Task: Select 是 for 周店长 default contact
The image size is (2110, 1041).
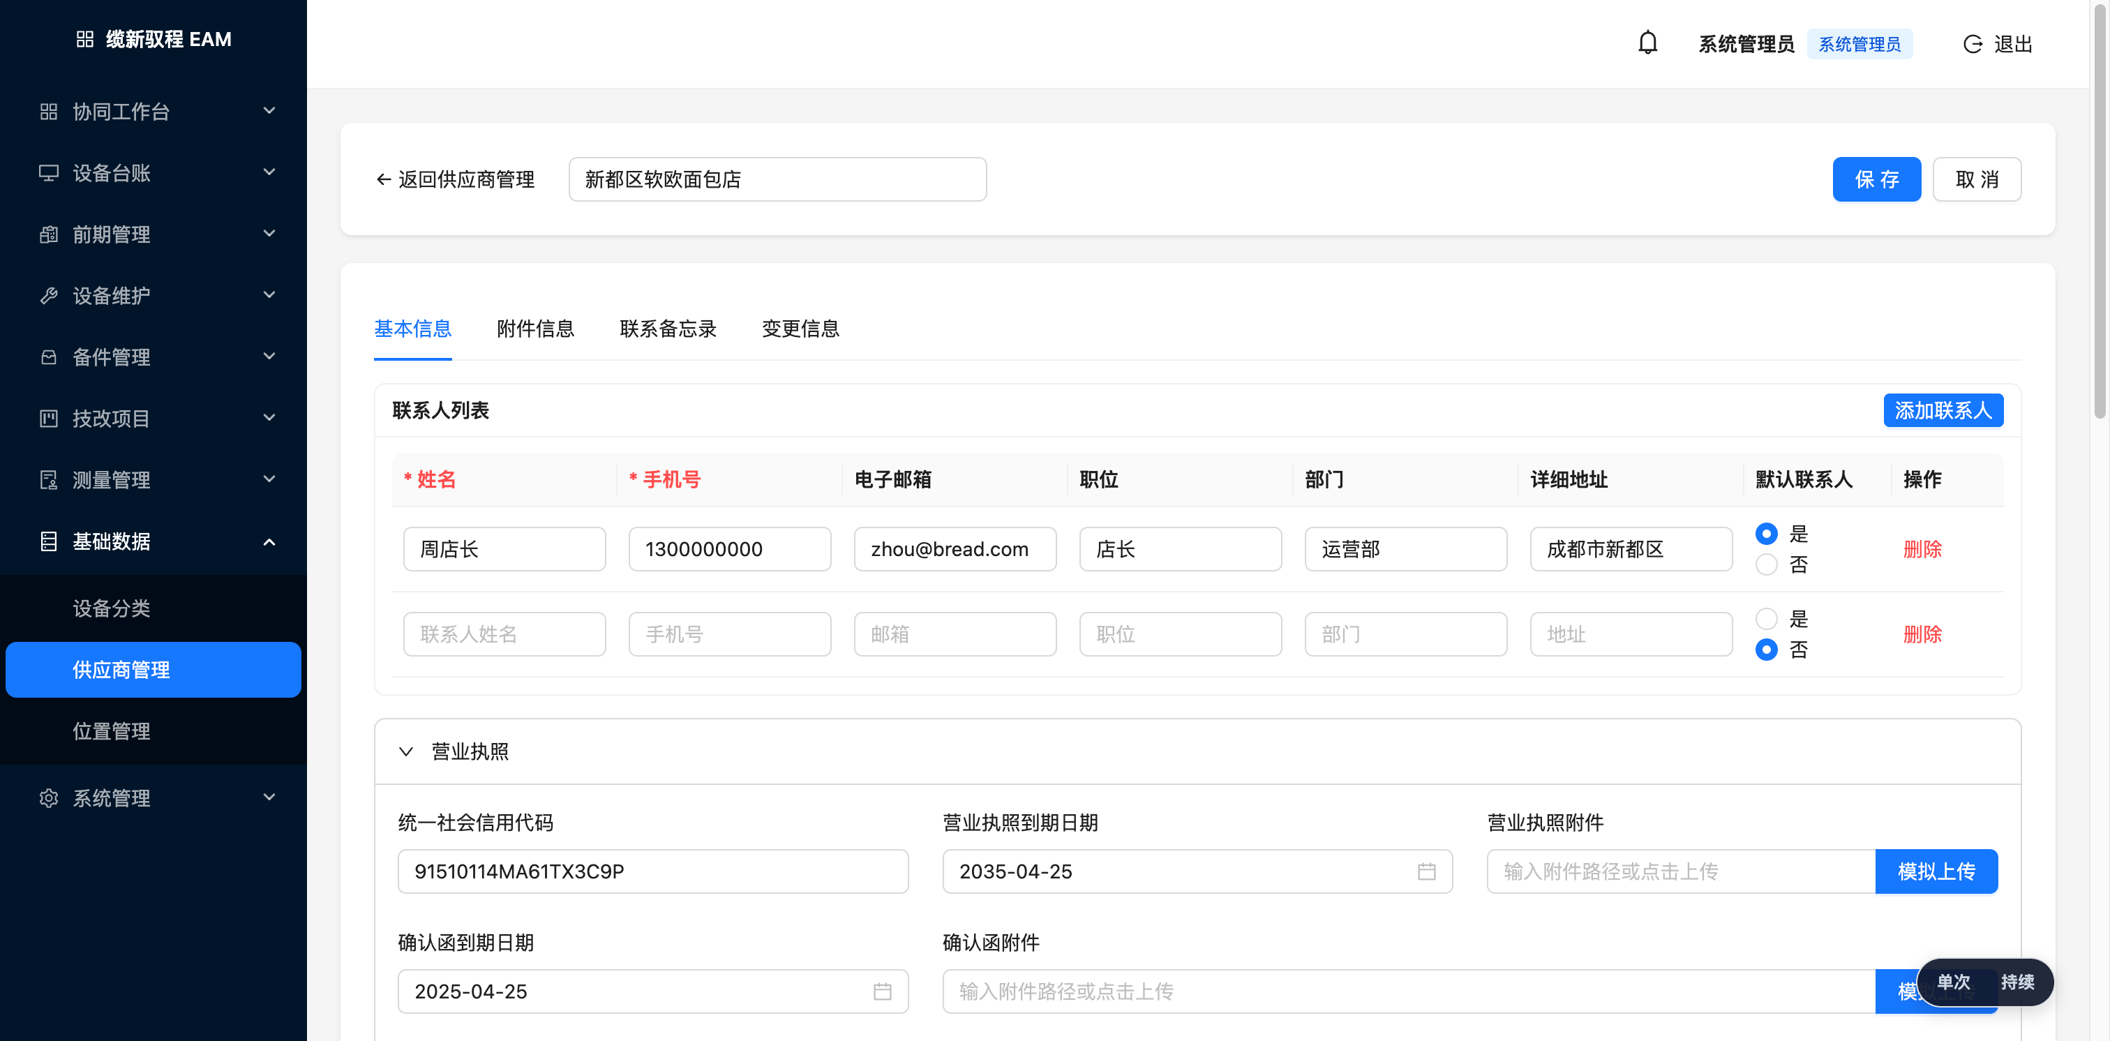Action: coord(1766,534)
